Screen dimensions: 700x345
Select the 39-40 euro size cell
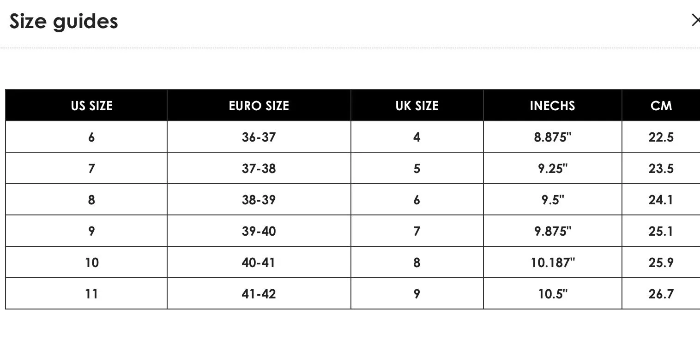pos(259,231)
